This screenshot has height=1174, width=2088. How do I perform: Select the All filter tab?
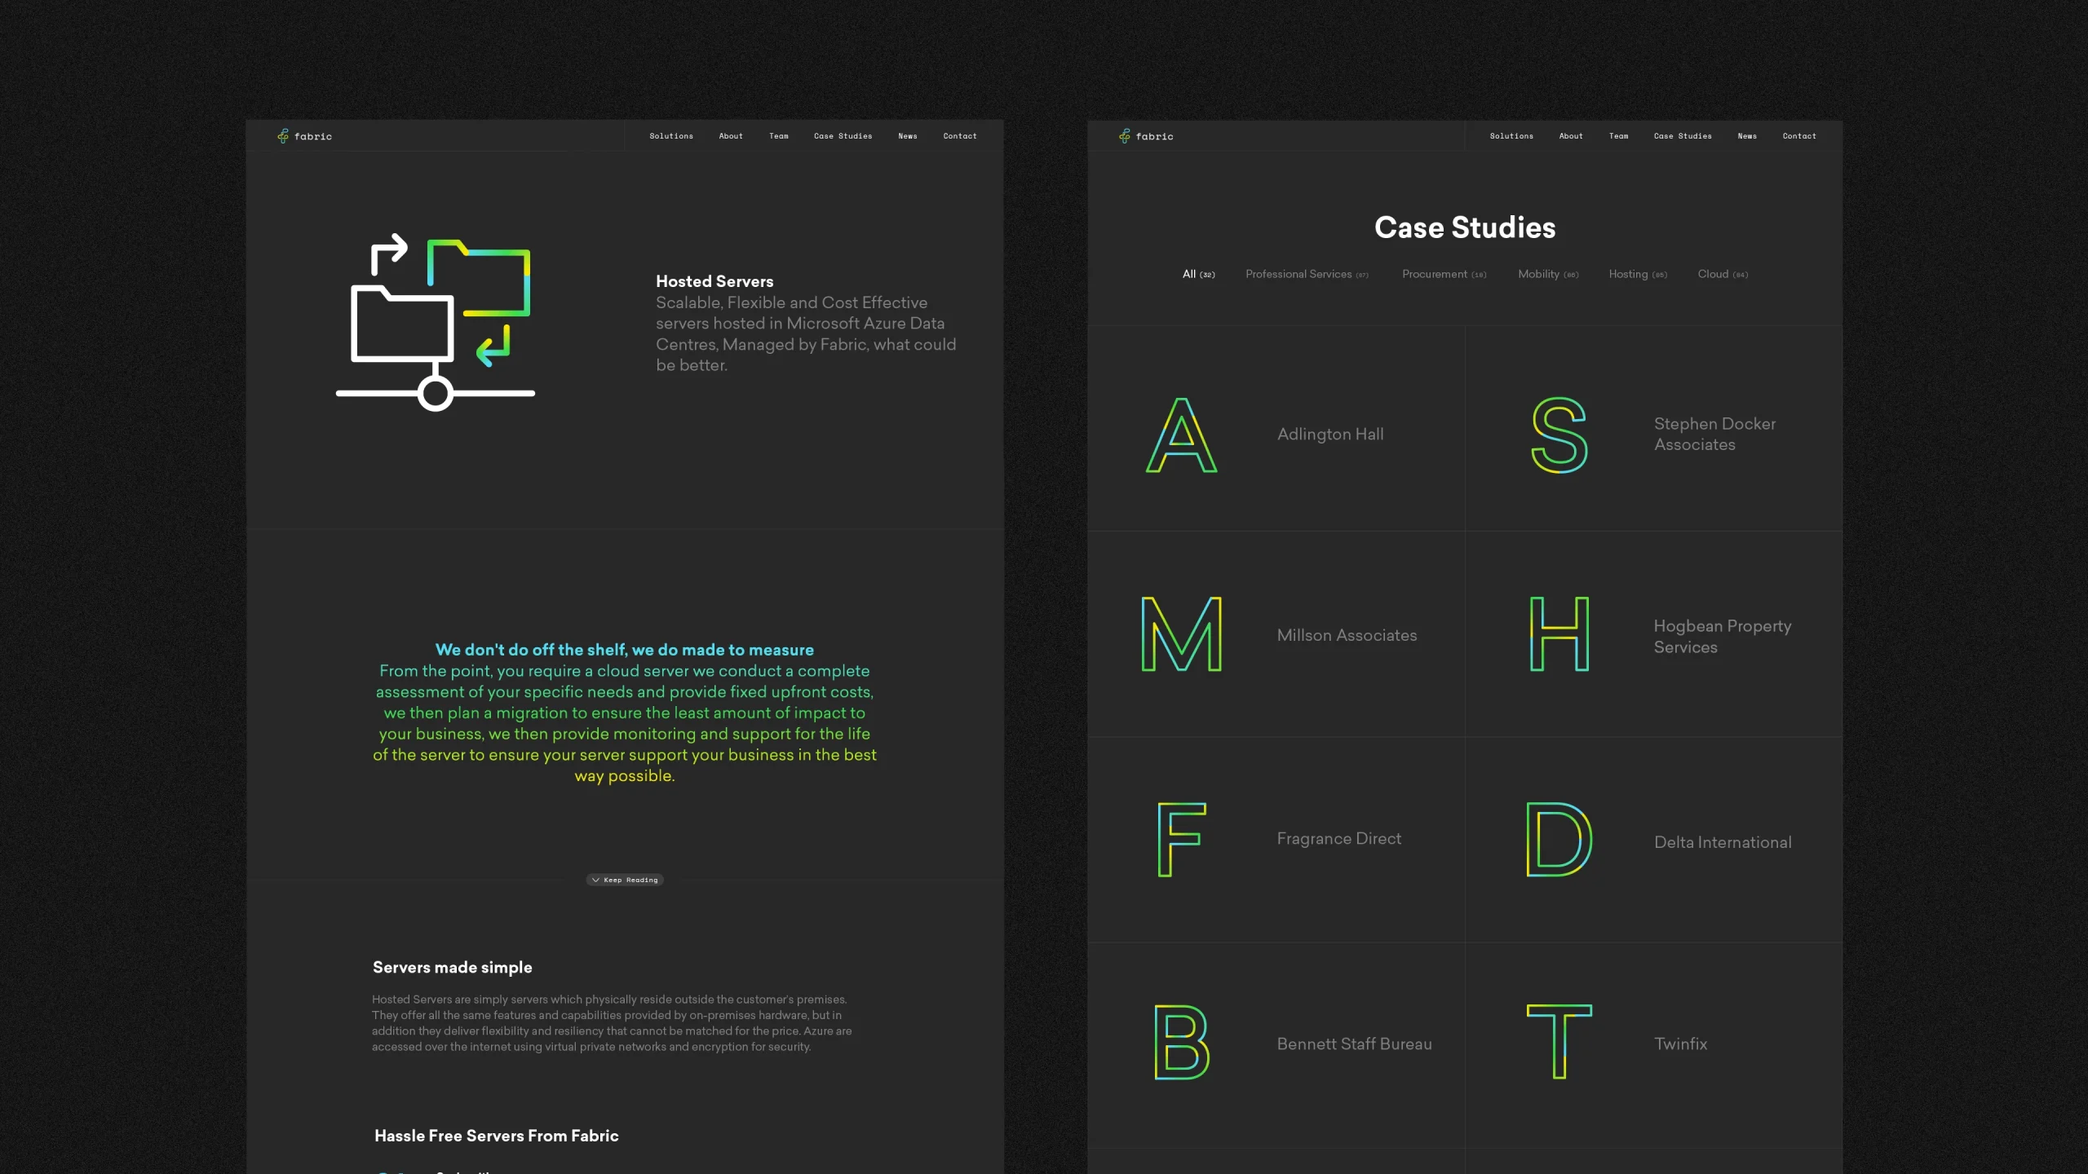coord(1198,274)
